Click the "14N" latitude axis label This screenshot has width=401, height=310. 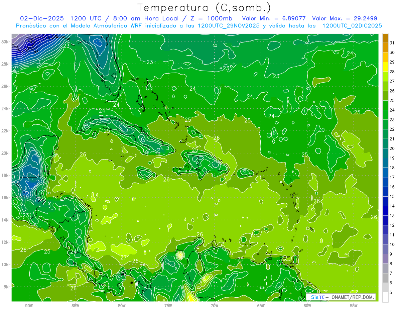click(x=6, y=220)
